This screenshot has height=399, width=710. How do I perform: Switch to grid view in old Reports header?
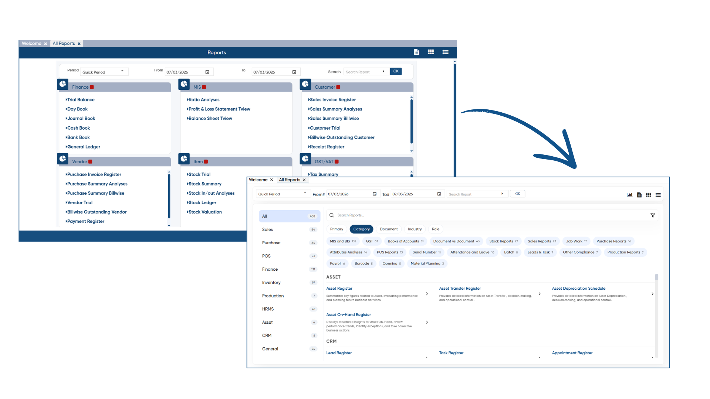point(431,52)
